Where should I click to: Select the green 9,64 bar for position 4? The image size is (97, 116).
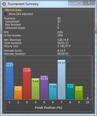pos(35,89)
